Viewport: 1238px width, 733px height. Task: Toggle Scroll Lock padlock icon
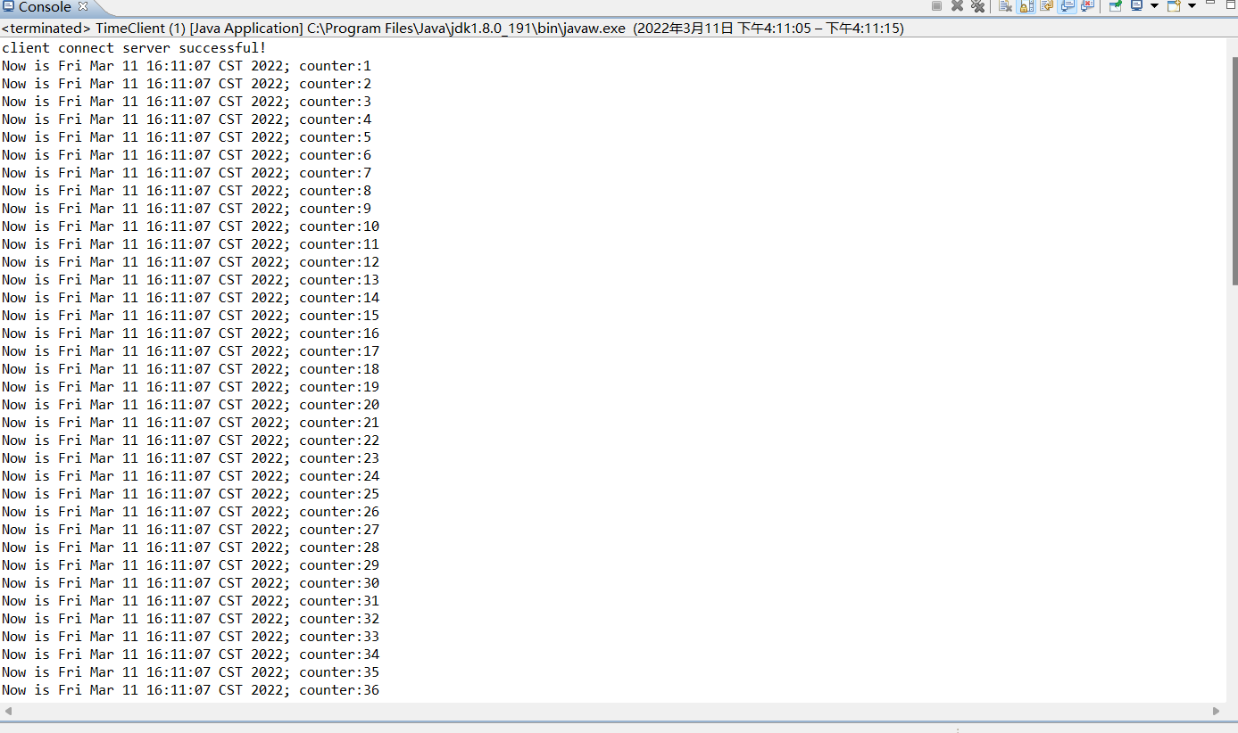pos(1026,5)
